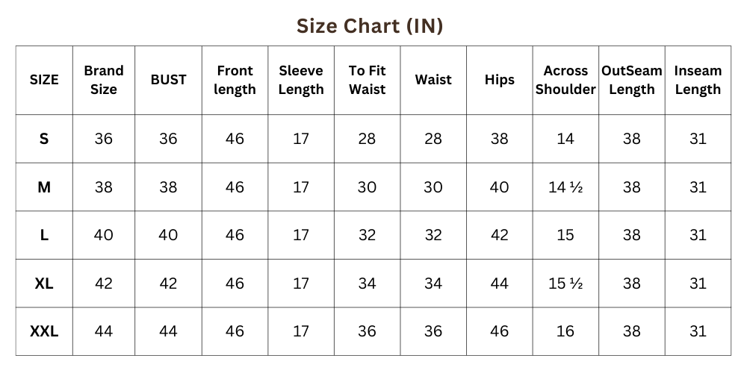Click the Hips column header
Viewport: 747px width, 373px height.
(x=499, y=80)
